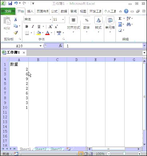
Task: Click the Sort and Filter icon
Action: pos(129,18)
